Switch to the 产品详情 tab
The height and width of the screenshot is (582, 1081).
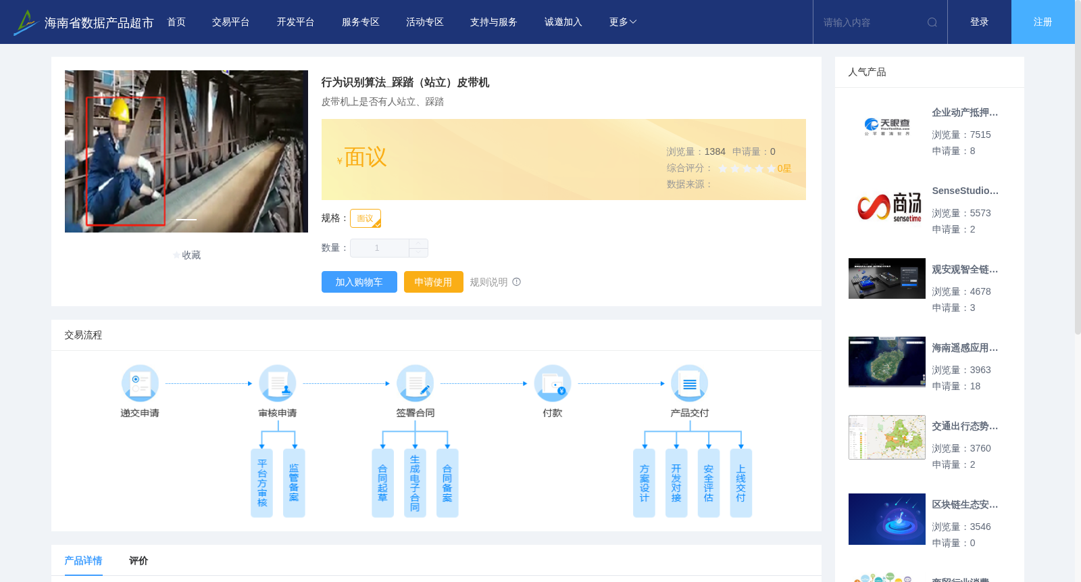coord(83,560)
